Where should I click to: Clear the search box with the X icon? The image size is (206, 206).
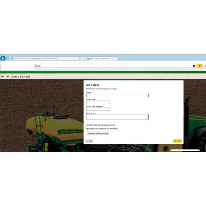[x=194, y=66]
